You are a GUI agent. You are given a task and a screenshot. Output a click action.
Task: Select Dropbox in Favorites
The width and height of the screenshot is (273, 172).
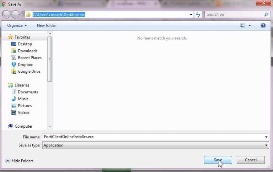pyautogui.click(x=25, y=65)
